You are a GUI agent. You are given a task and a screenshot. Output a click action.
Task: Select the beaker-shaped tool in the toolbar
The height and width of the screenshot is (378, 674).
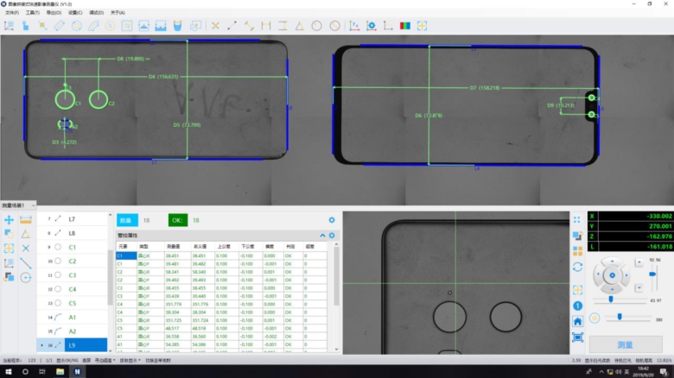click(177, 26)
